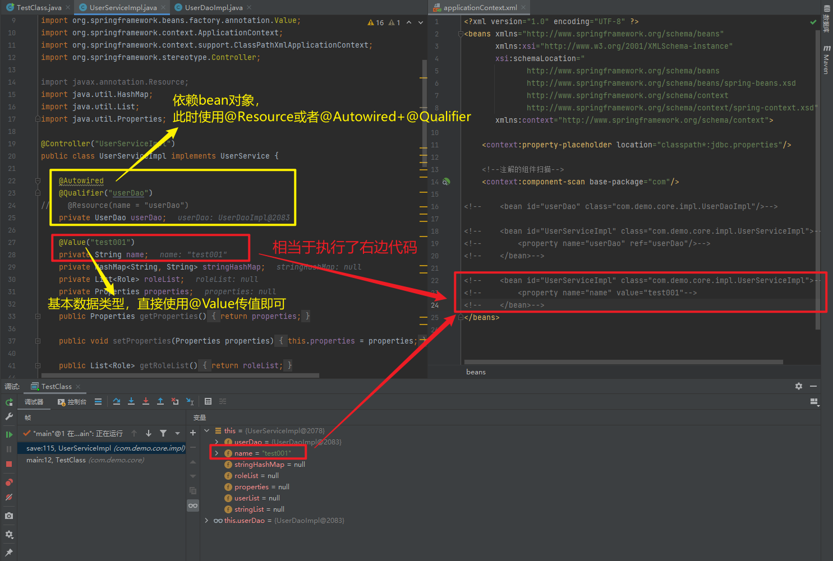Click the Java editor horizontal scrollbar
This screenshot has width=833, height=561.
181,375
